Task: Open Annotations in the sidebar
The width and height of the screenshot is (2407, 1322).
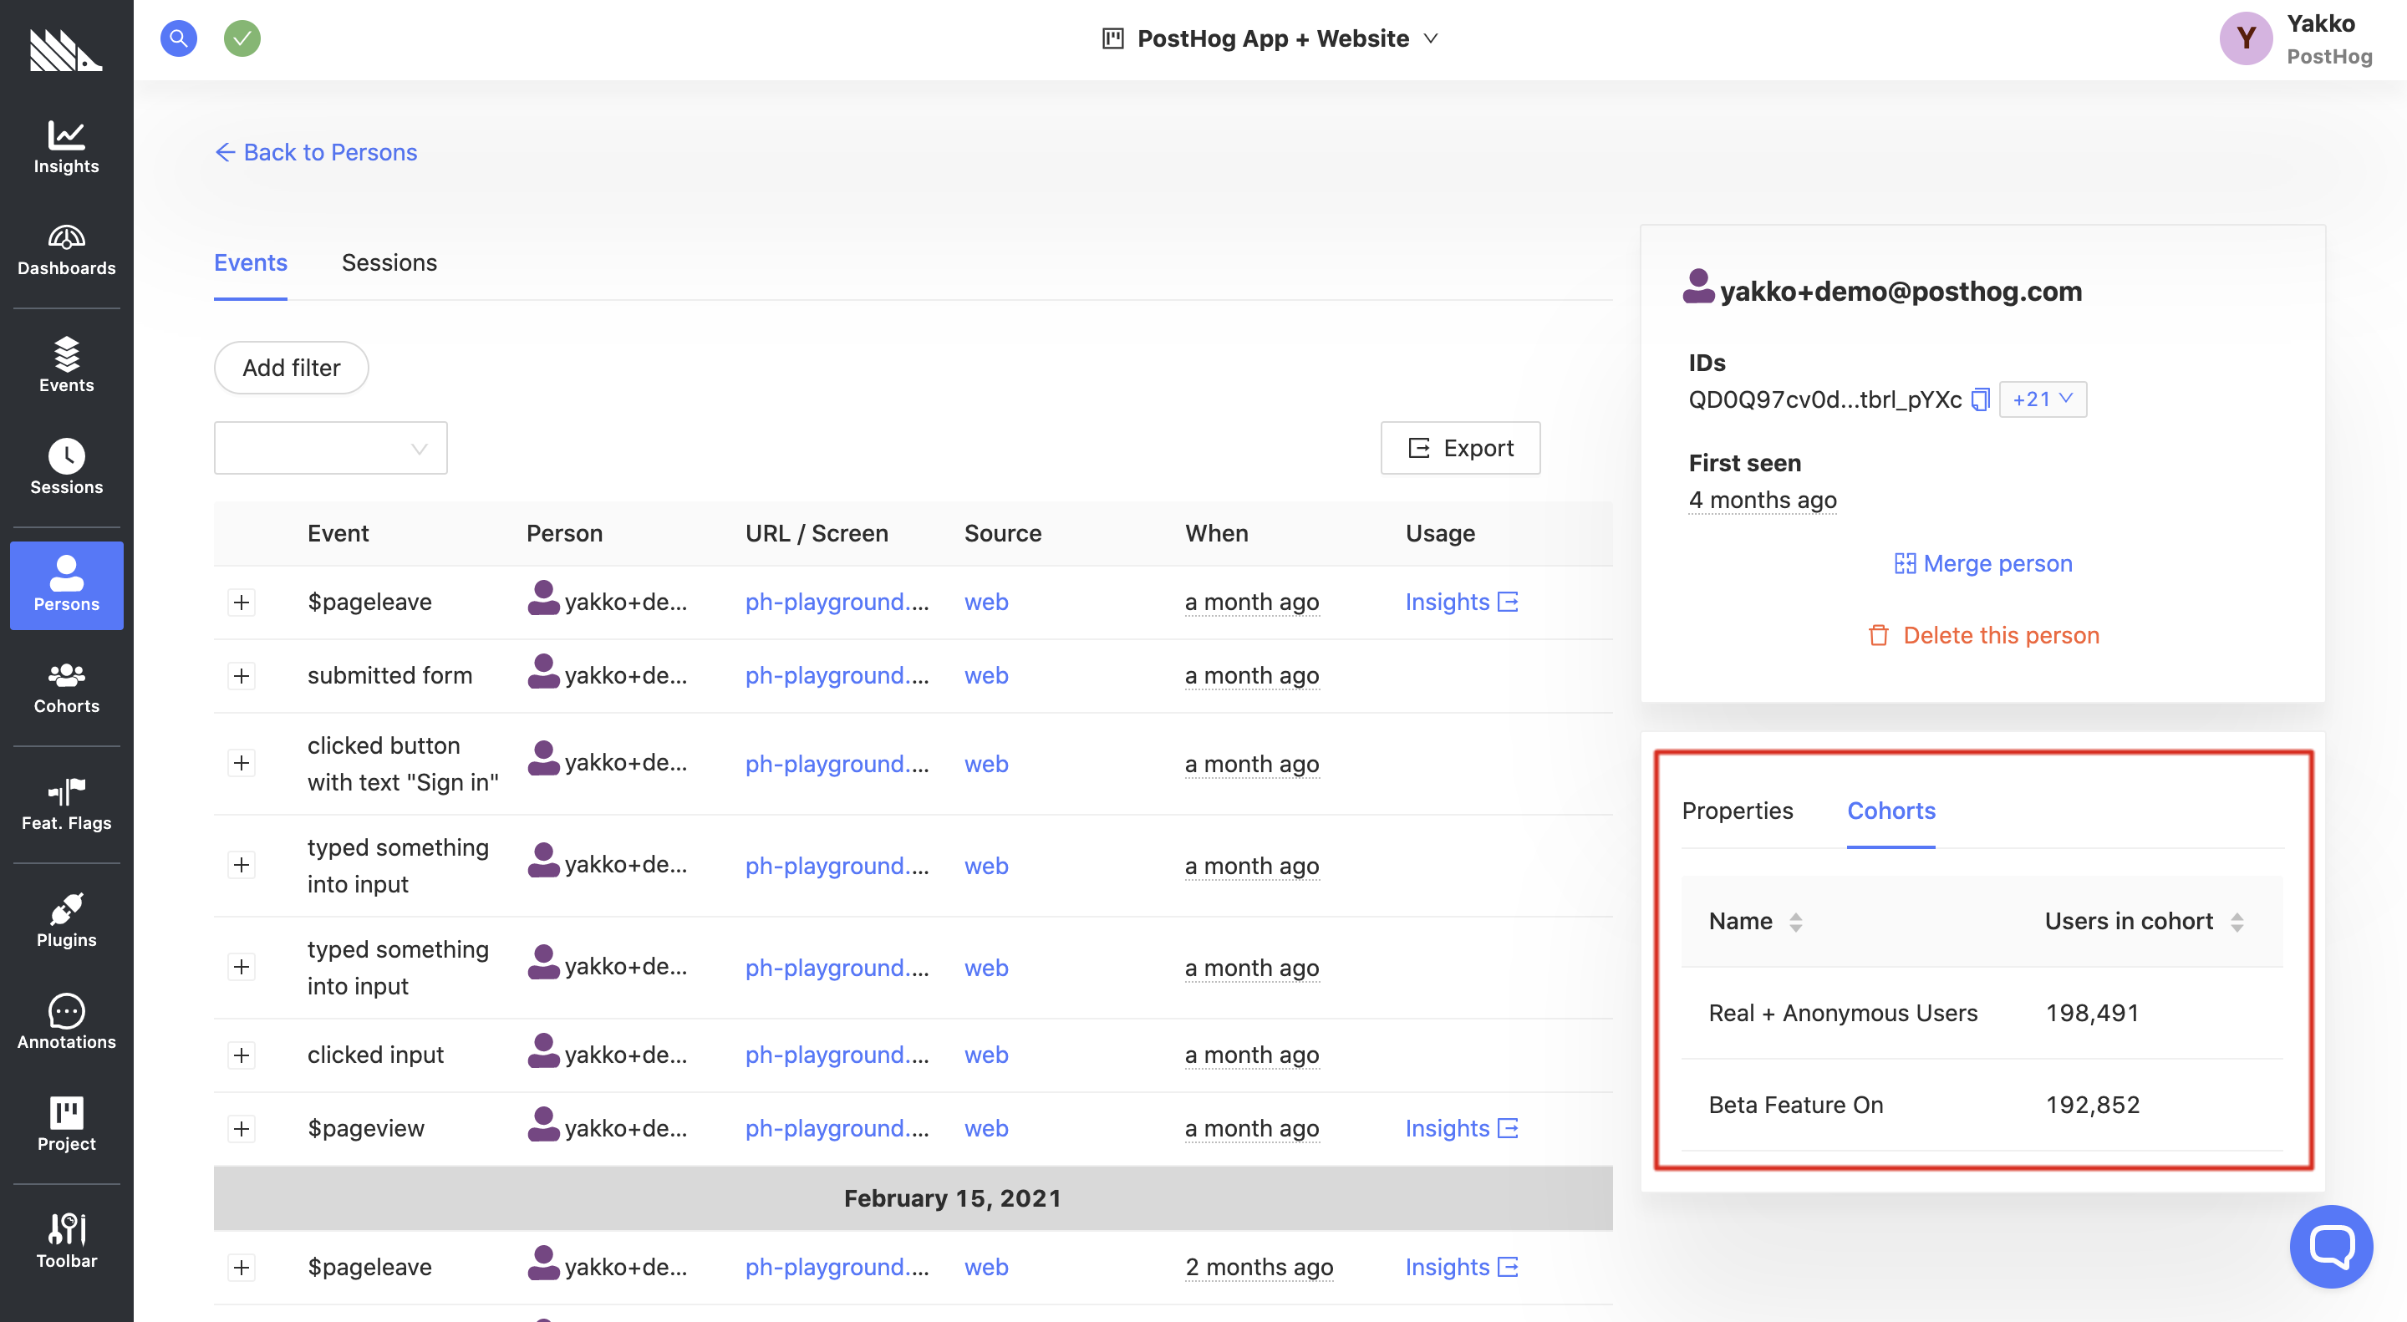Action: (66, 1022)
